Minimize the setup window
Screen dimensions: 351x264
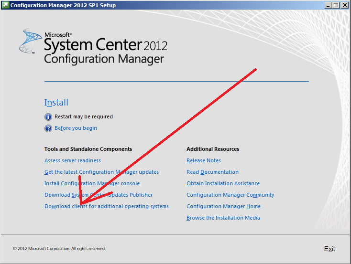click(x=328, y=5)
